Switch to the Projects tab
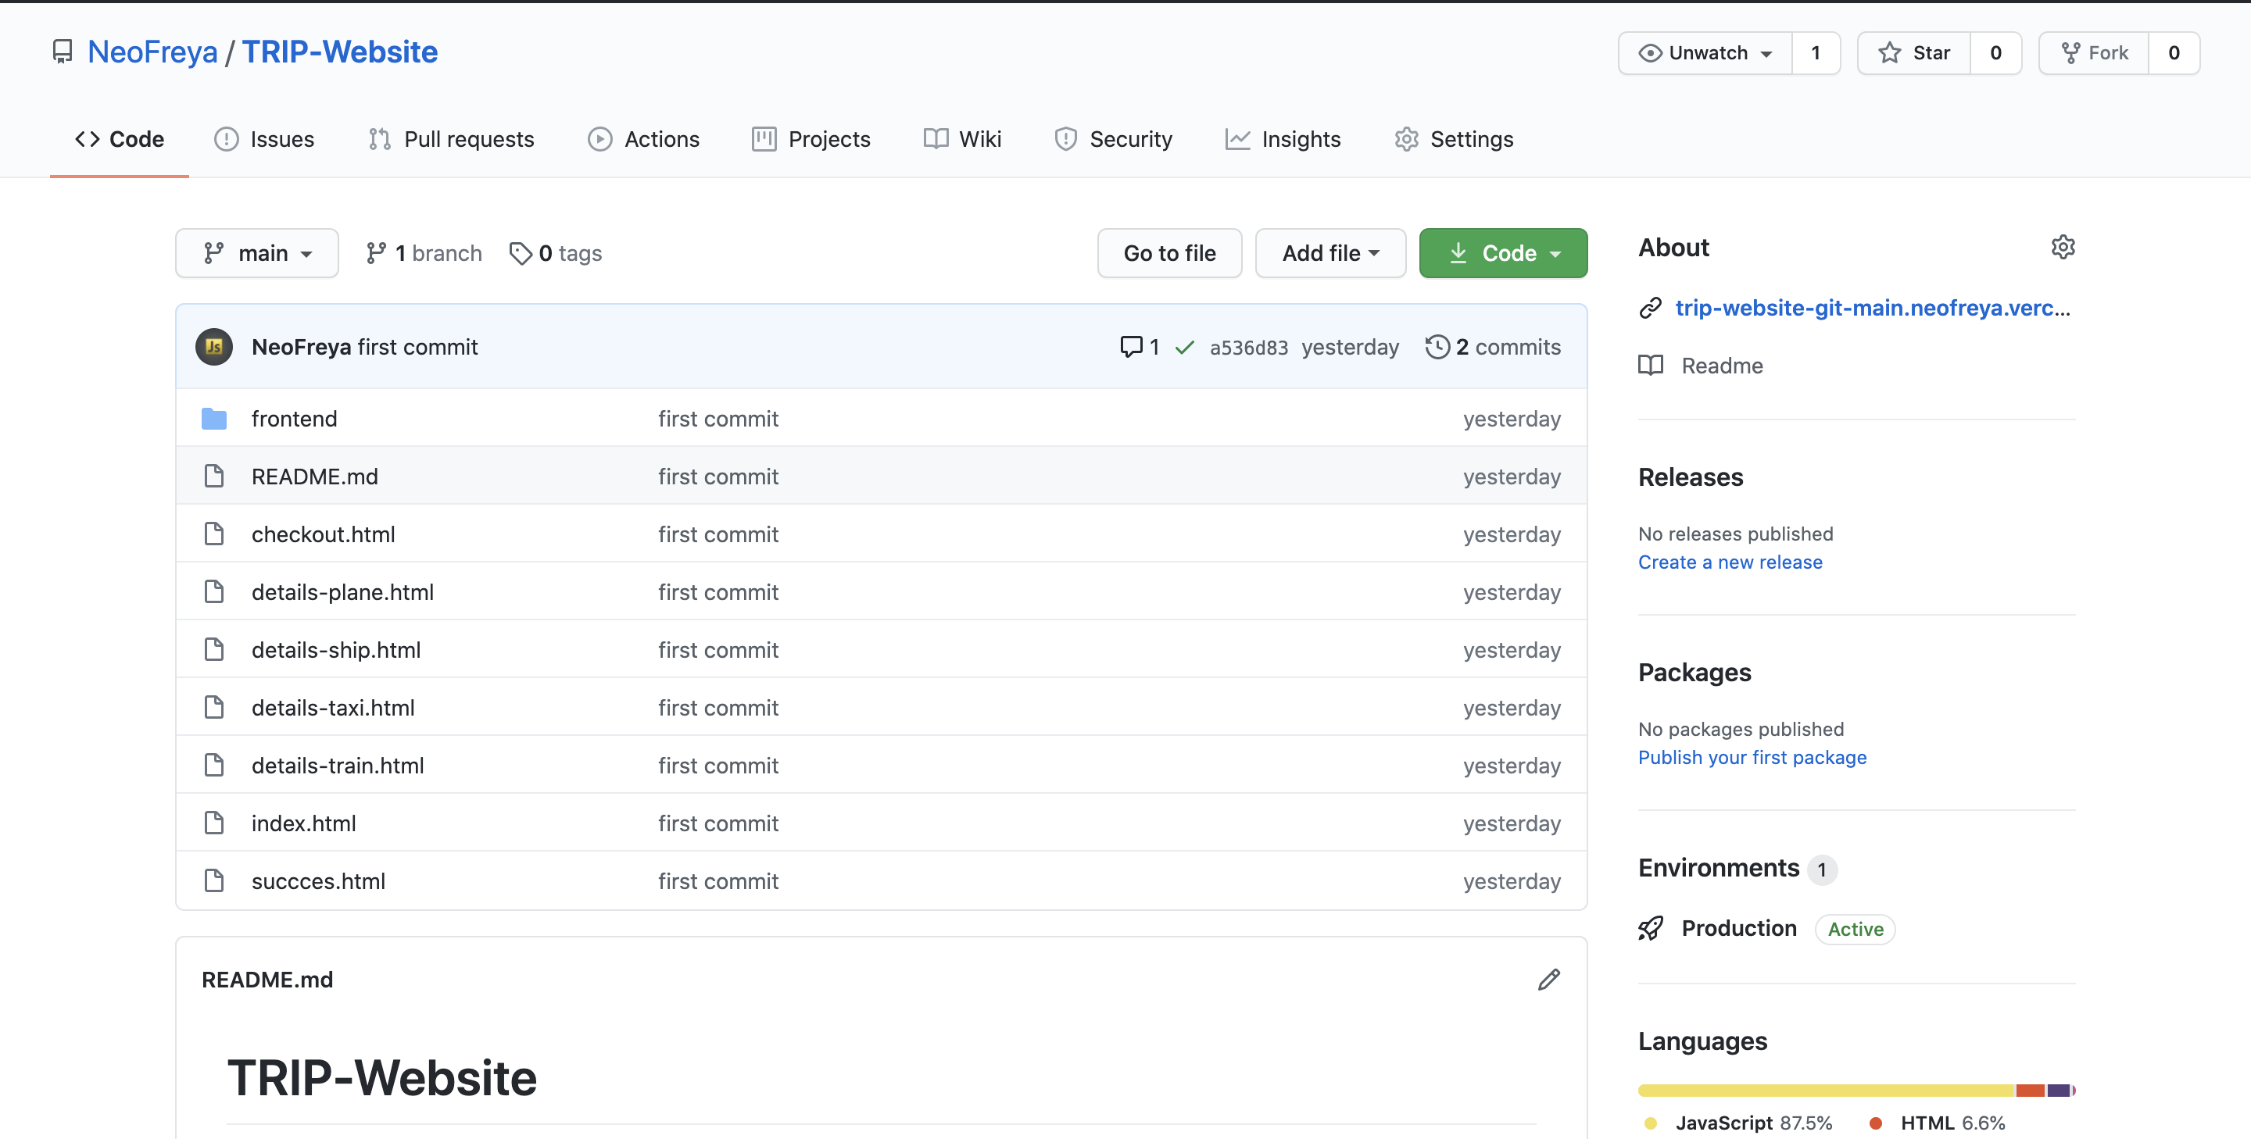Image resolution: width=2251 pixels, height=1139 pixels. 811,140
